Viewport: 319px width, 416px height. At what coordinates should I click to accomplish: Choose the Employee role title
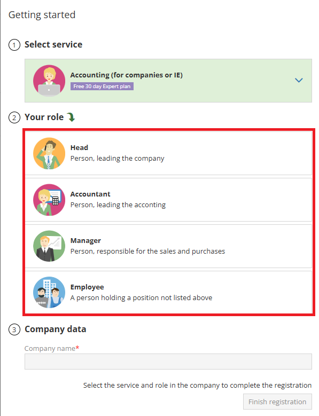pyautogui.click(x=87, y=287)
